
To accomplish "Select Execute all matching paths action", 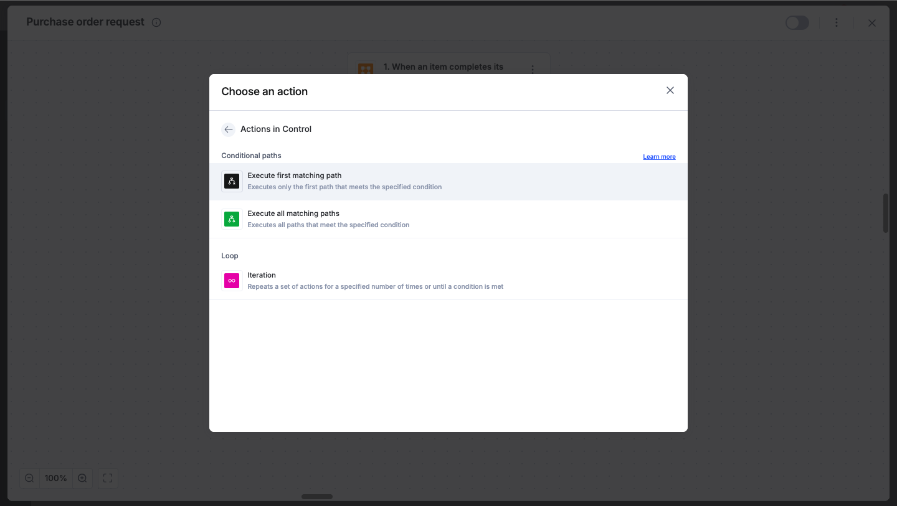I will tap(448, 219).
